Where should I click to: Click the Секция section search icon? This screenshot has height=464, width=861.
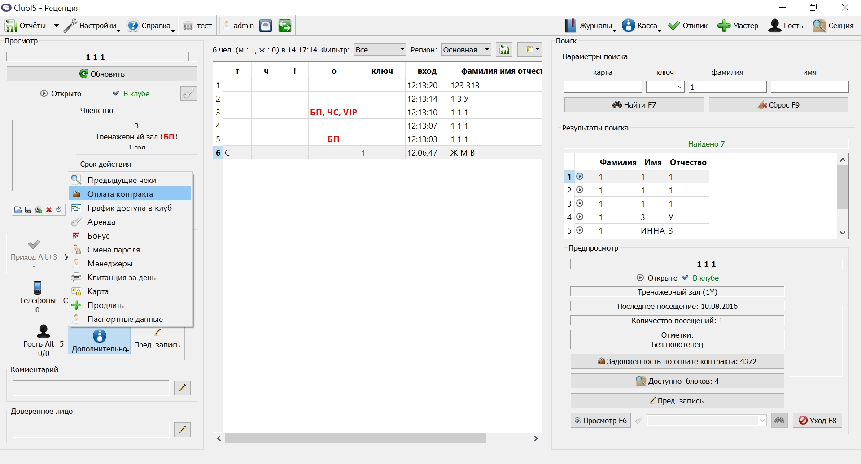(819, 26)
